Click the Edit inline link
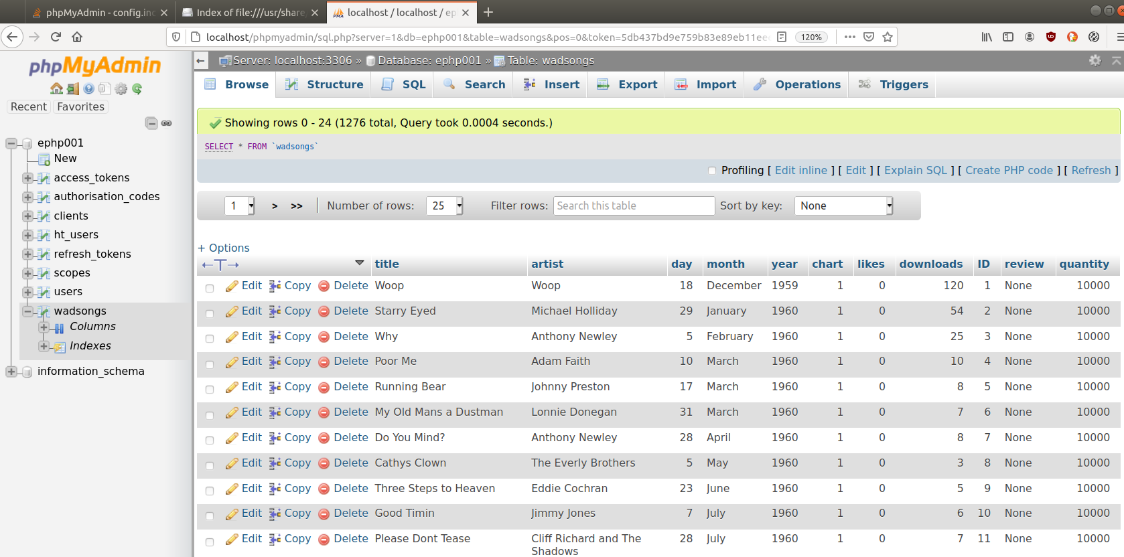Viewport: 1124px width, 557px height. pos(800,170)
